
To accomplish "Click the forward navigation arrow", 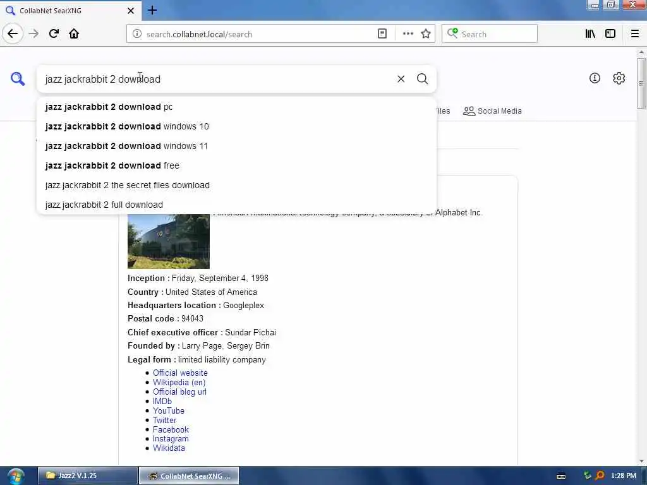I will pos(34,34).
